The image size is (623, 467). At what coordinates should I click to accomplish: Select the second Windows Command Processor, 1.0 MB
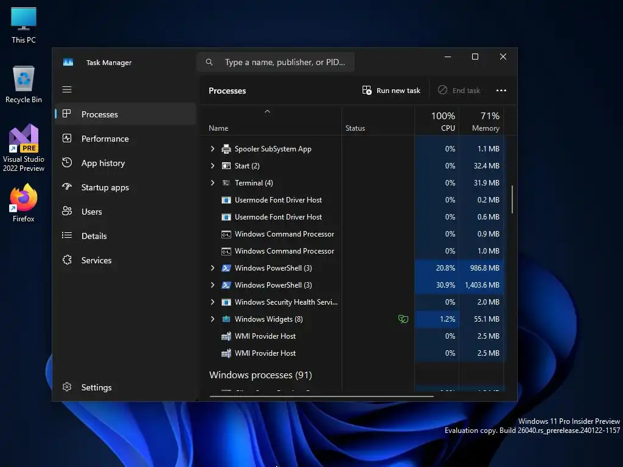352,251
